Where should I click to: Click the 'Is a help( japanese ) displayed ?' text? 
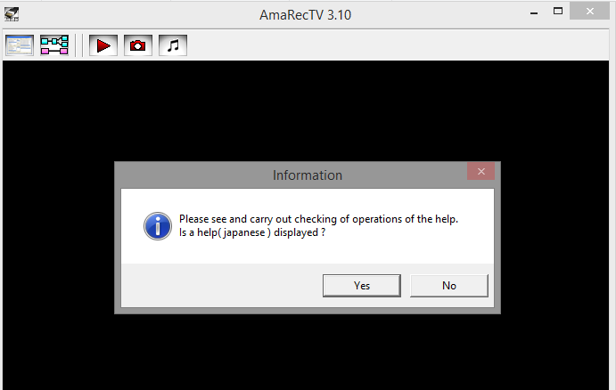pos(251,233)
